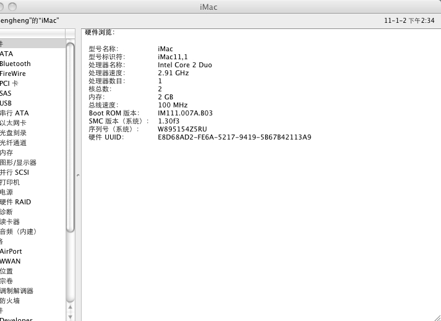Viewport: 441px width, 321px height.
Task: Show 图形/显示器 details
Action: tap(19, 162)
